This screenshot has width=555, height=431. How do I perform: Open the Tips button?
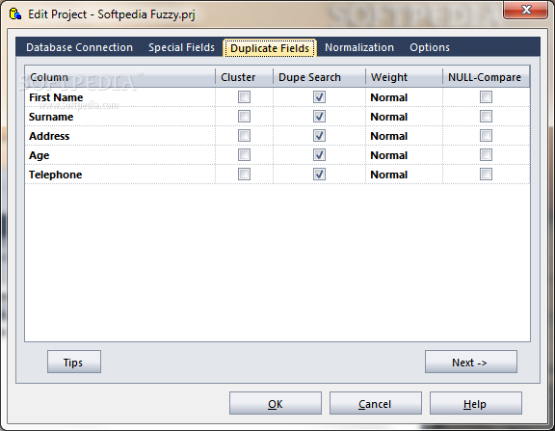click(74, 362)
